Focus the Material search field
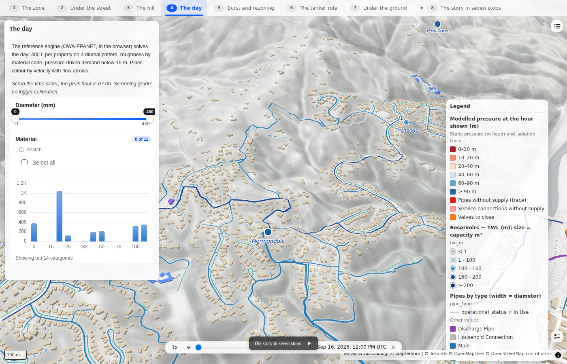The width and height of the screenshot is (567, 364). (x=83, y=150)
